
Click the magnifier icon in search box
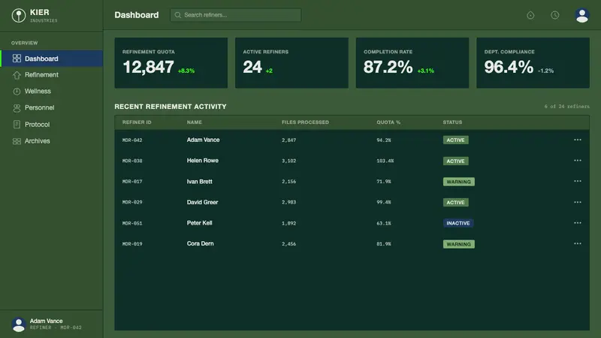178,15
